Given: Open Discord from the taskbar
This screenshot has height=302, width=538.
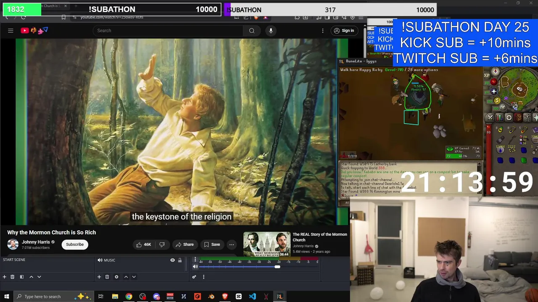Looking at the screenshot, I should (156, 297).
